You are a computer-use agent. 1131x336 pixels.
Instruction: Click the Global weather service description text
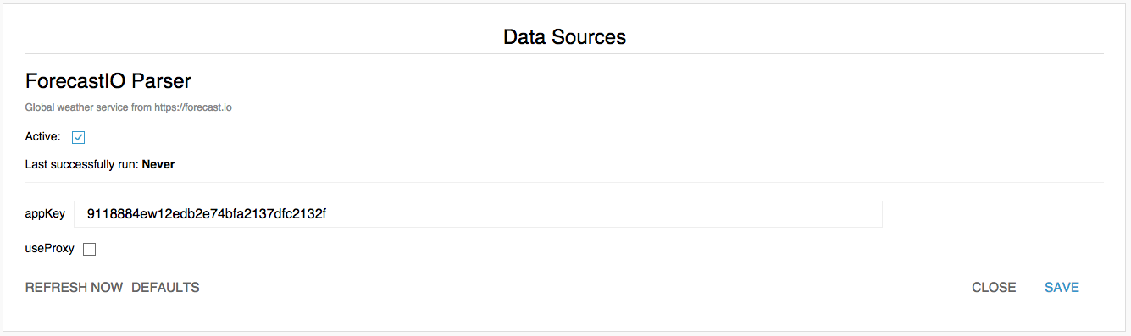tap(128, 107)
